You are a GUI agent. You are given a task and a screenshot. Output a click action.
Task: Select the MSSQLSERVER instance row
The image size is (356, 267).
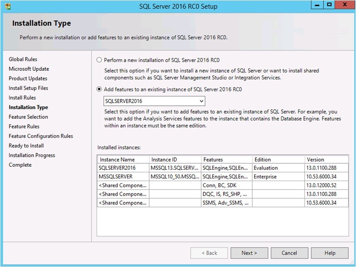(x=222, y=176)
